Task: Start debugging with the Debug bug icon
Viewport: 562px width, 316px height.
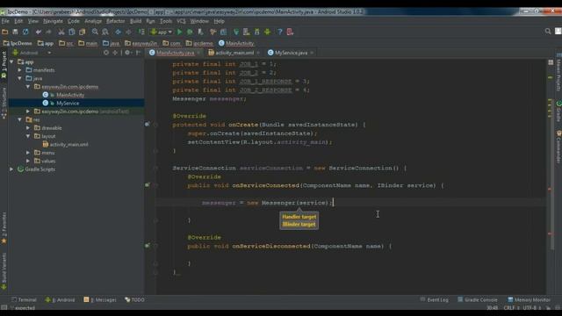Action: pos(190,32)
